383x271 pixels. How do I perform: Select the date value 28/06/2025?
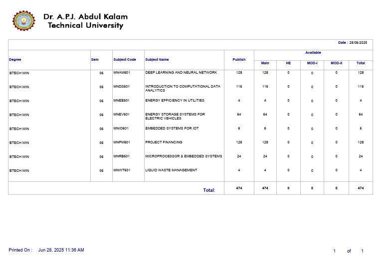point(358,43)
